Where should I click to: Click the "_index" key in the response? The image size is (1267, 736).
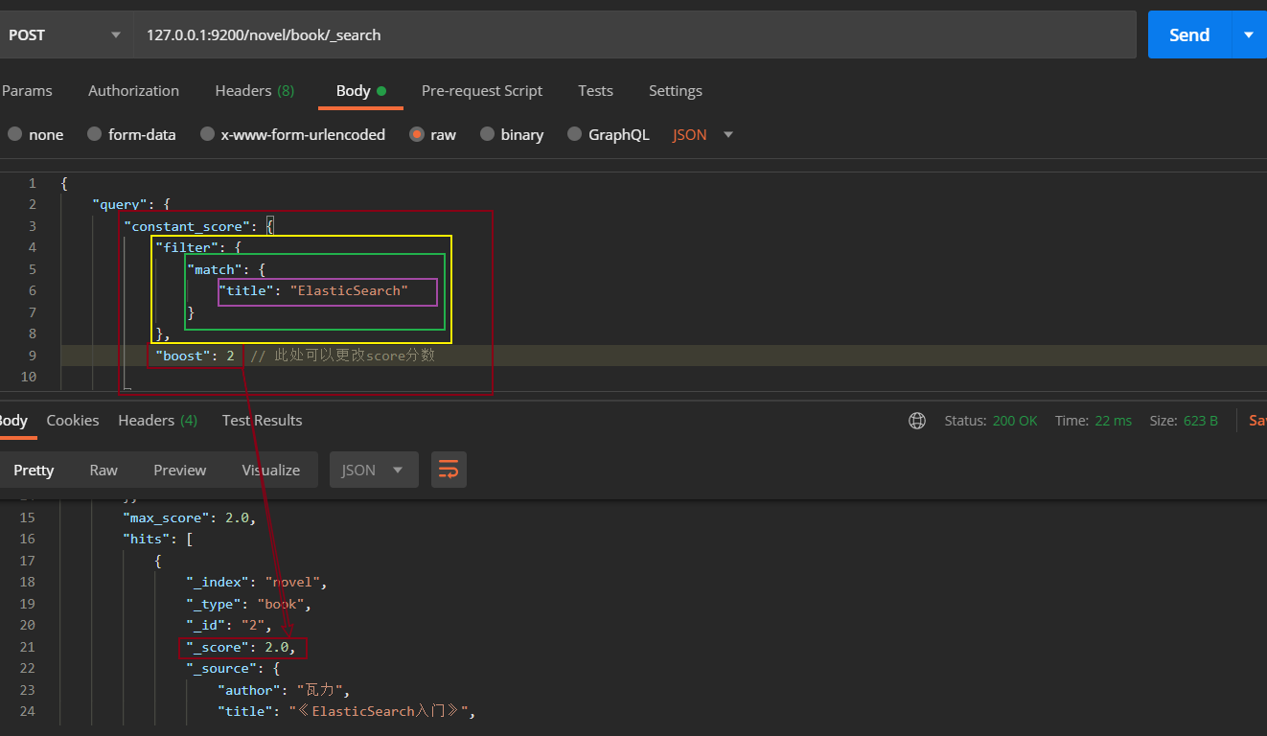[x=219, y=582]
